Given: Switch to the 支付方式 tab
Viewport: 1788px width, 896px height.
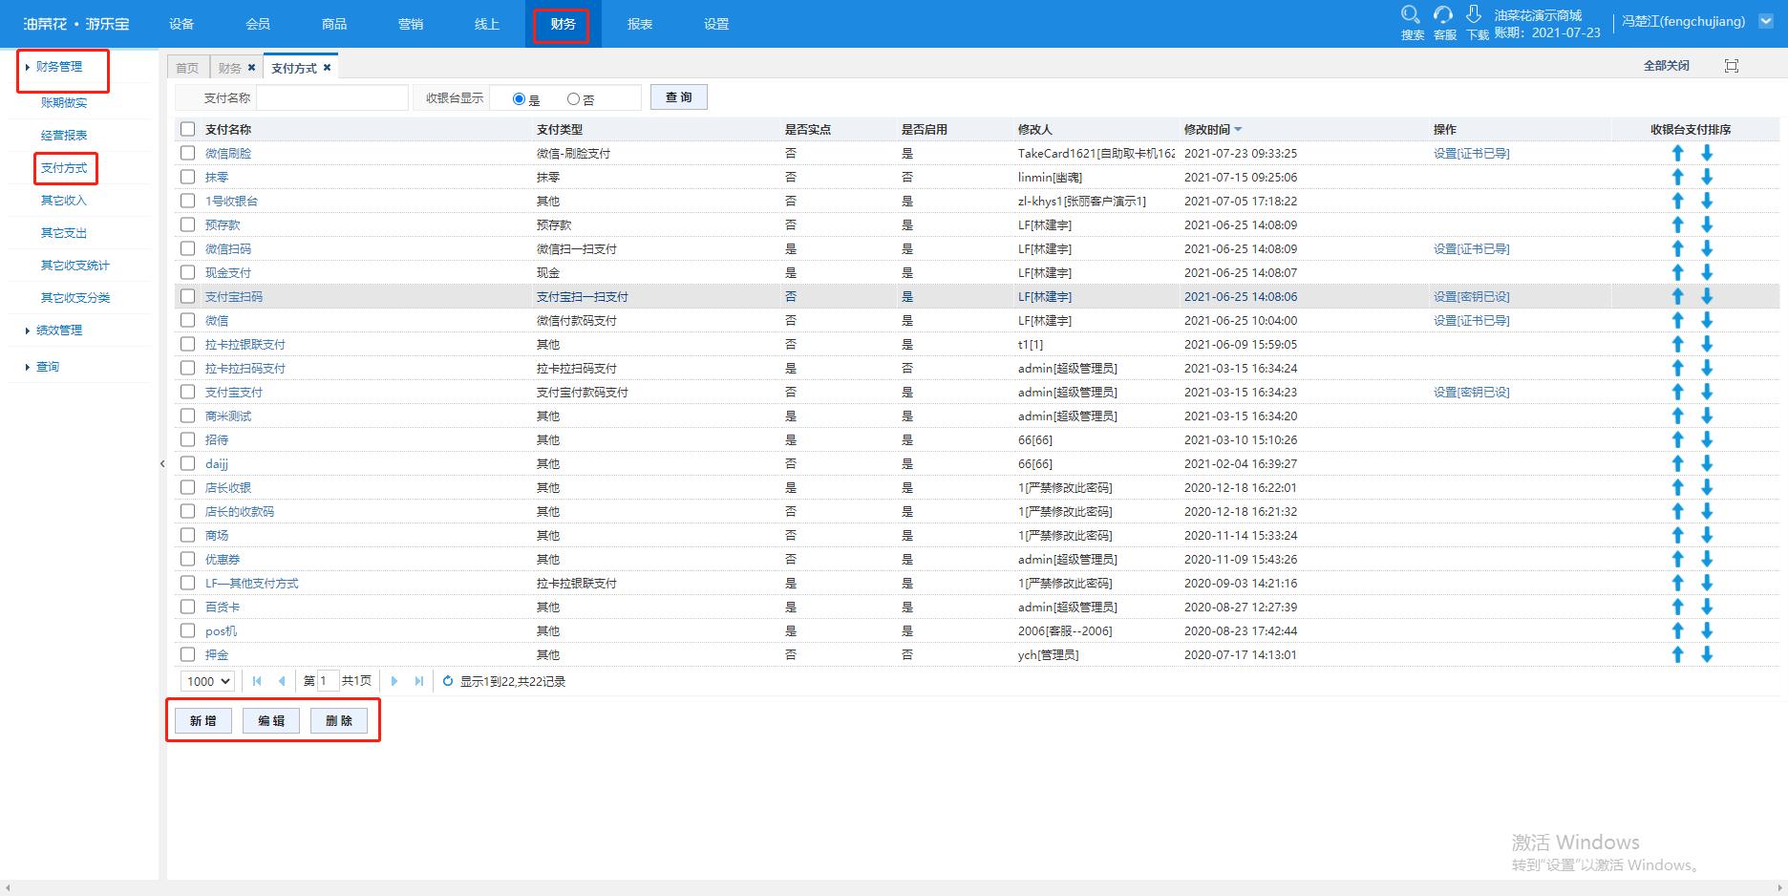Looking at the screenshot, I should click(294, 68).
